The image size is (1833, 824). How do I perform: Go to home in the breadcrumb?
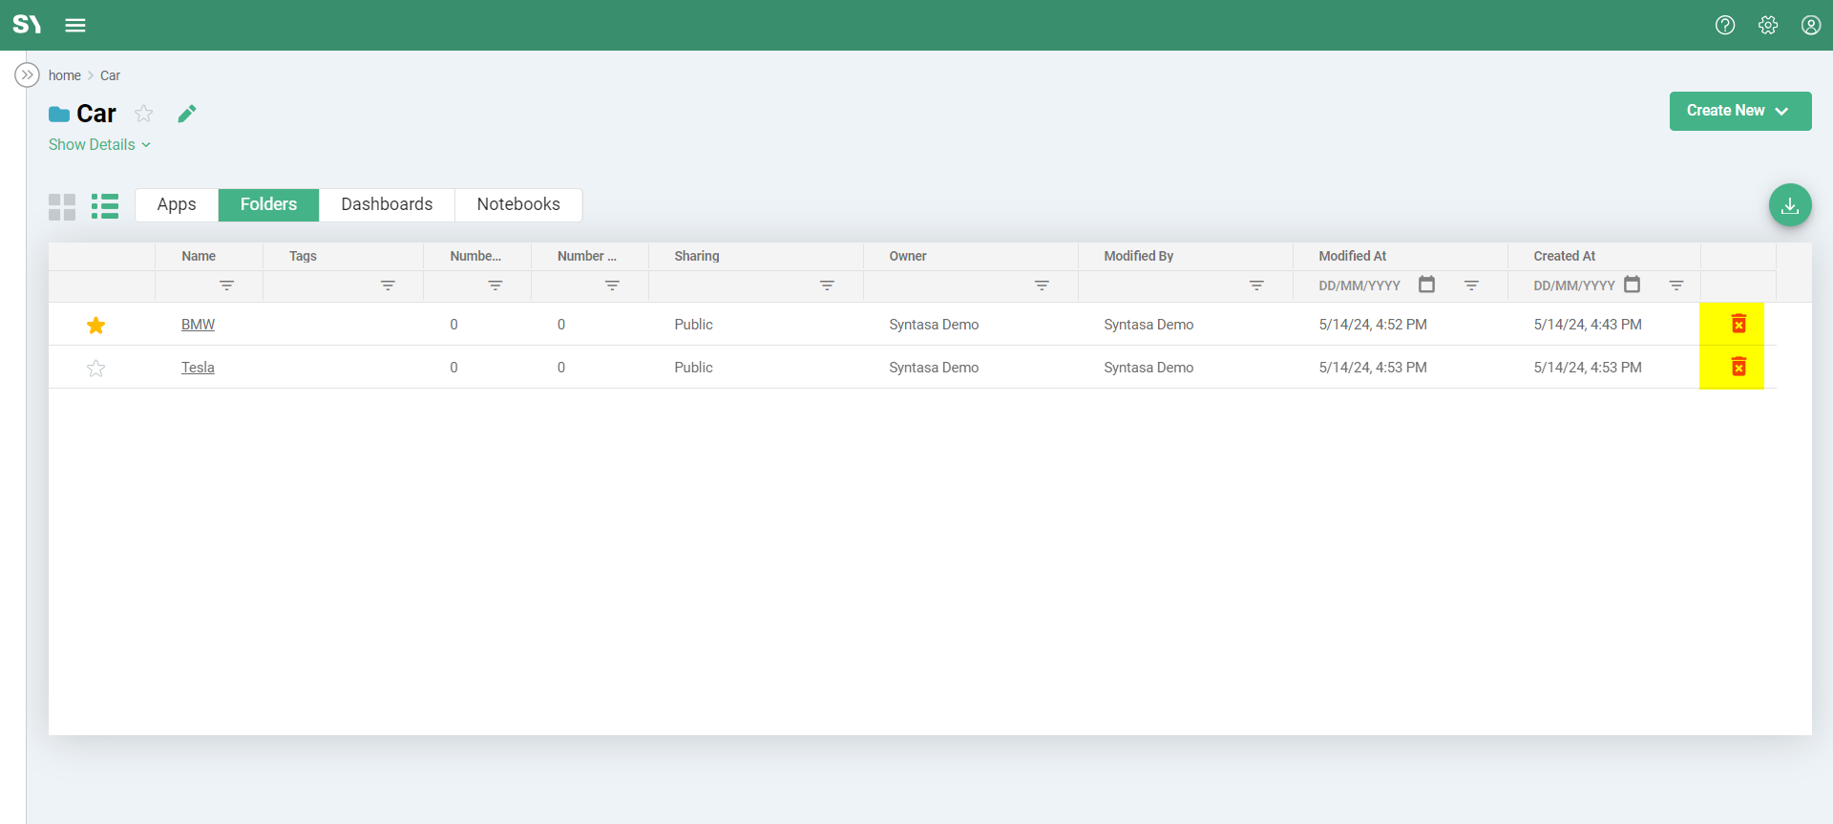64,75
